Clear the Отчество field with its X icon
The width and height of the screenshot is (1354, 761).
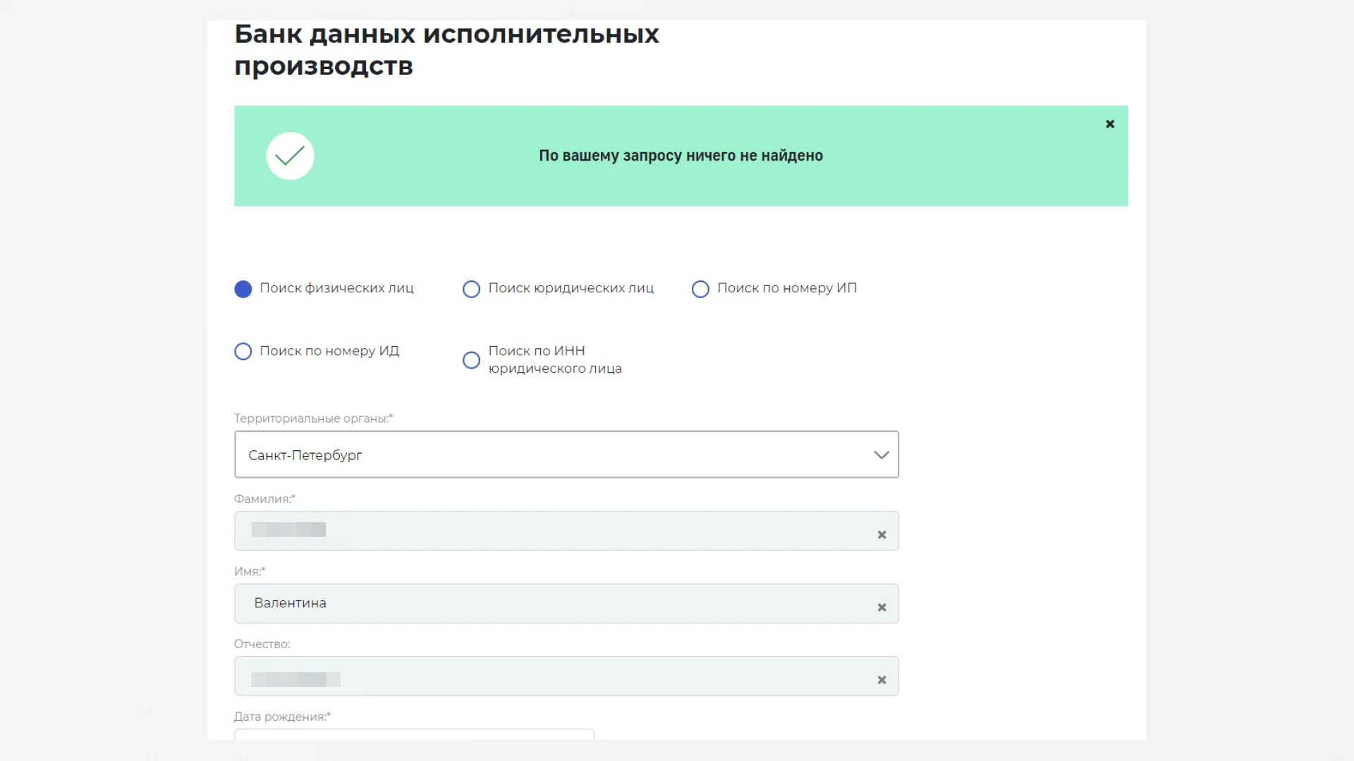pos(882,680)
